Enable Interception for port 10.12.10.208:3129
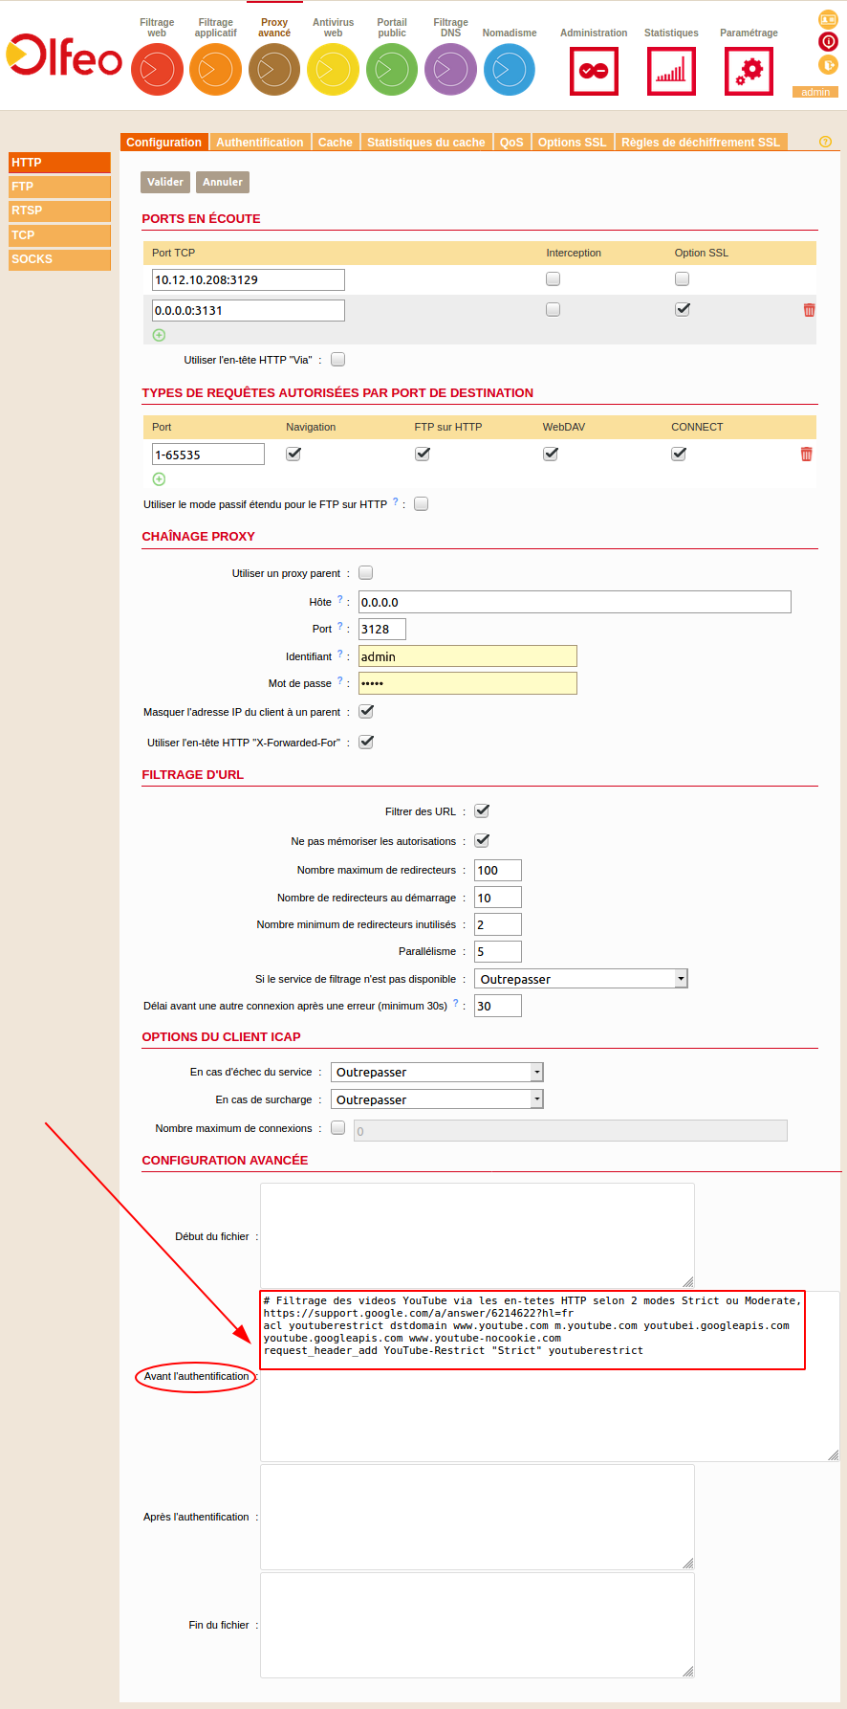847x1709 pixels. click(553, 279)
